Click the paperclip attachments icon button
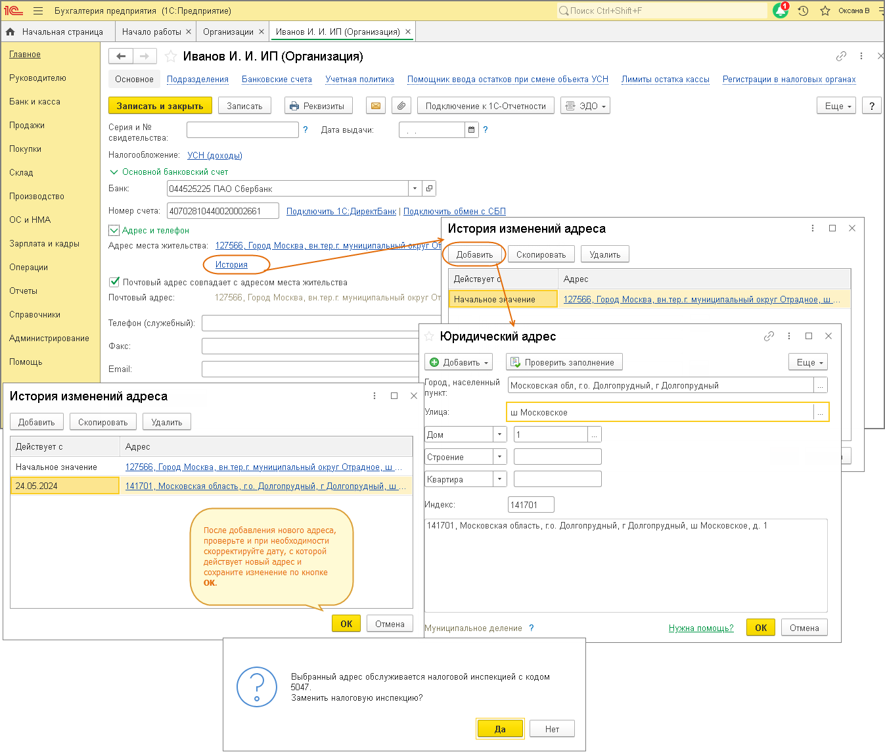885x752 pixels. tap(401, 106)
